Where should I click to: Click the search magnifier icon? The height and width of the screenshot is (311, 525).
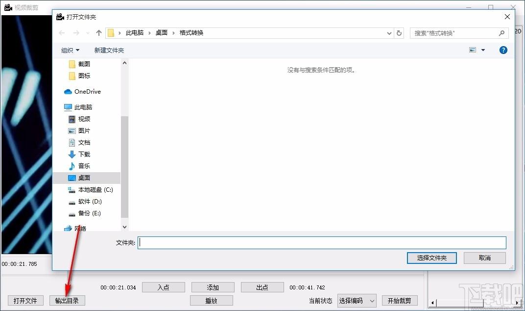501,33
